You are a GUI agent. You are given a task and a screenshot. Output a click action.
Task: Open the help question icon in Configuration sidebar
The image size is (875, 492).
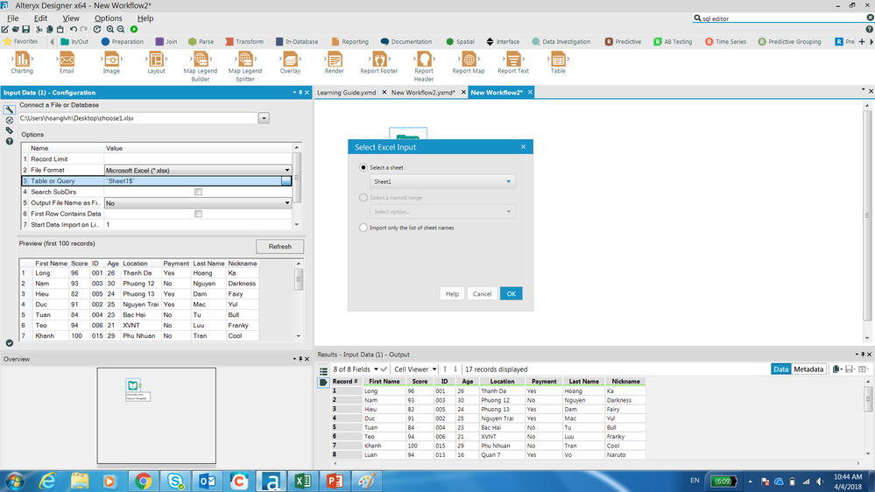pyautogui.click(x=9, y=141)
